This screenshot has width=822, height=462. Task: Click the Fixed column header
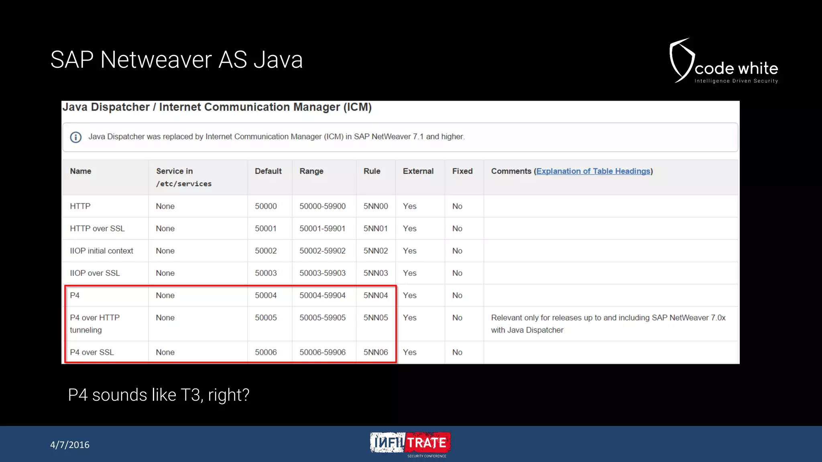click(462, 171)
